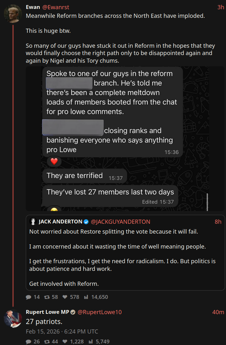This screenshot has height=345, width=226.
Task: Open the 40m timestamp on Rupert's reply
Action: pyautogui.click(x=218, y=312)
